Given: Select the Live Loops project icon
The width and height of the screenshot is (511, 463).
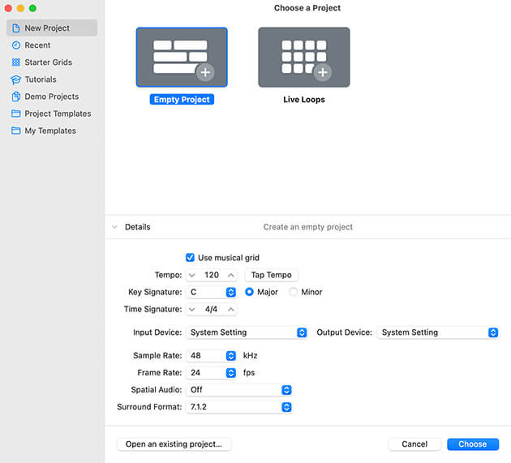Looking at the screenshot, I should [303, 58].
